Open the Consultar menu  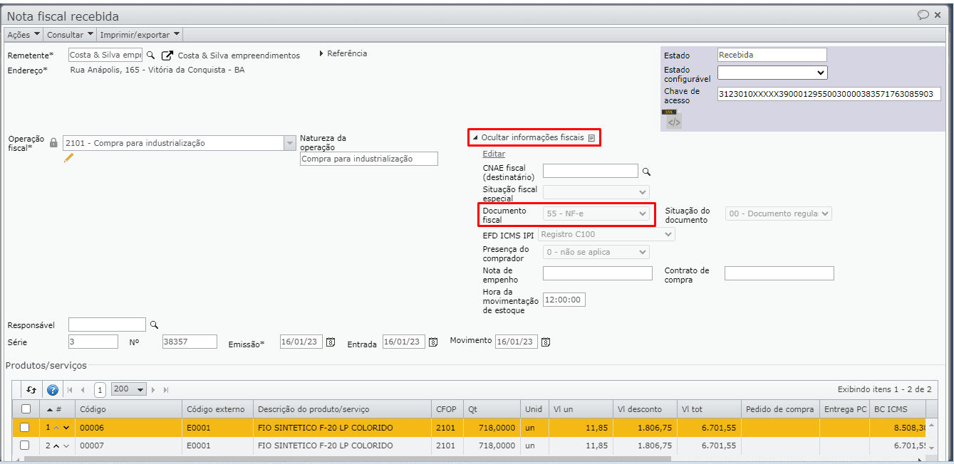coord(70,34)
